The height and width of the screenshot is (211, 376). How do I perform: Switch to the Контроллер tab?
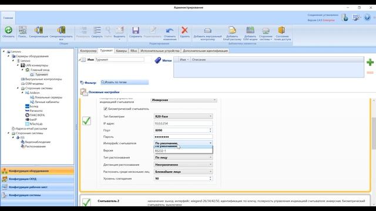pos(88,51)
